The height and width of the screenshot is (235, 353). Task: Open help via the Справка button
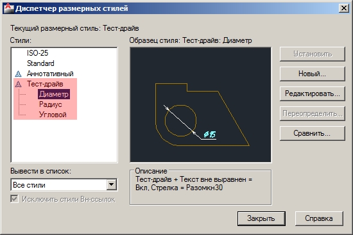(x=319, y=218)
